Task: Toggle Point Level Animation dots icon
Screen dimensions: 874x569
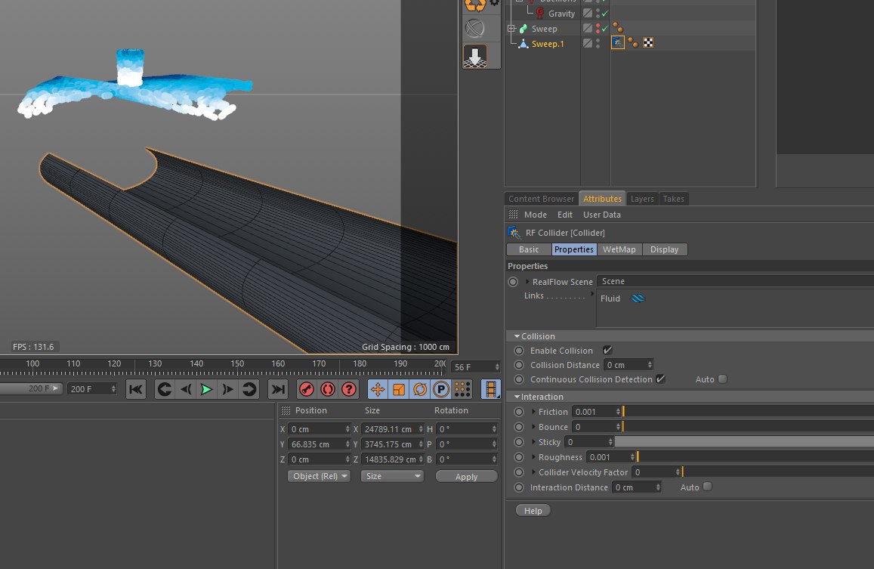Action: (x=462, y=389)
